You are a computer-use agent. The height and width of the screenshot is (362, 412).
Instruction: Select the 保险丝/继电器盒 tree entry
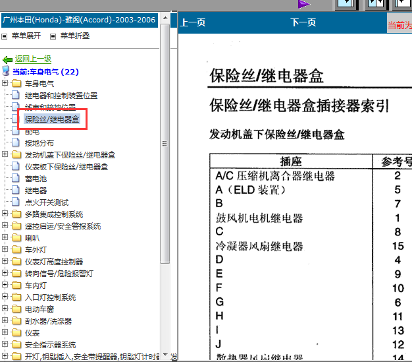click(x=52, y=119)
